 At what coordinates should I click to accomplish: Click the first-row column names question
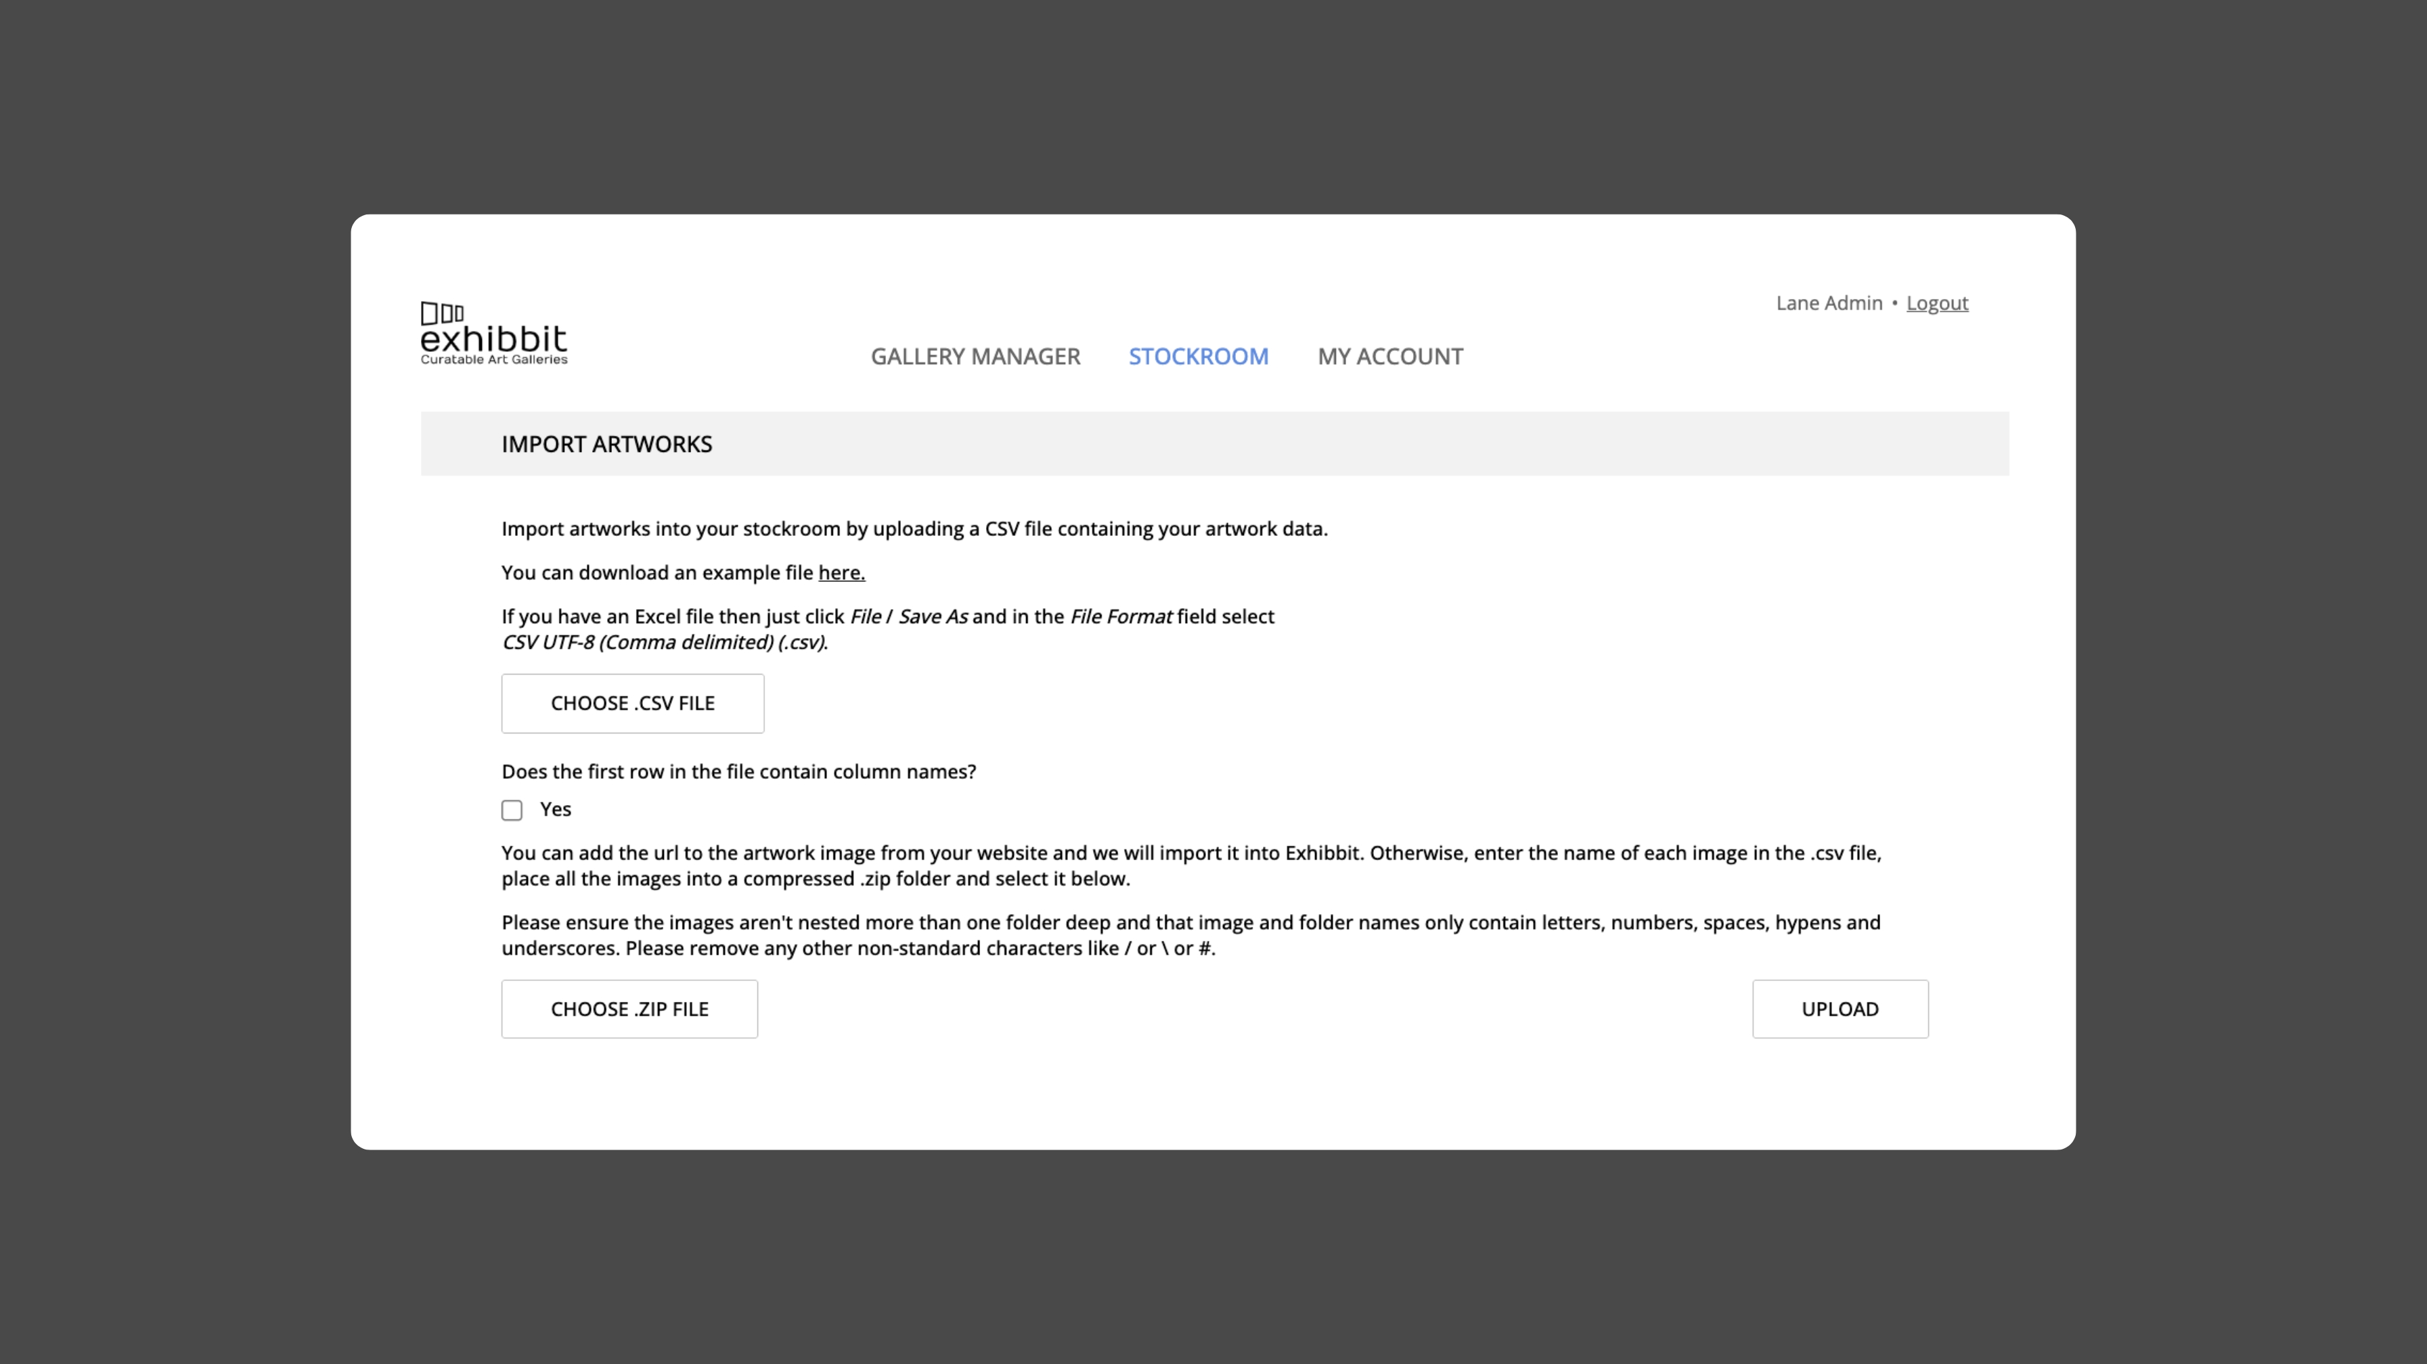pyautogui.click(x=738, y=771)
